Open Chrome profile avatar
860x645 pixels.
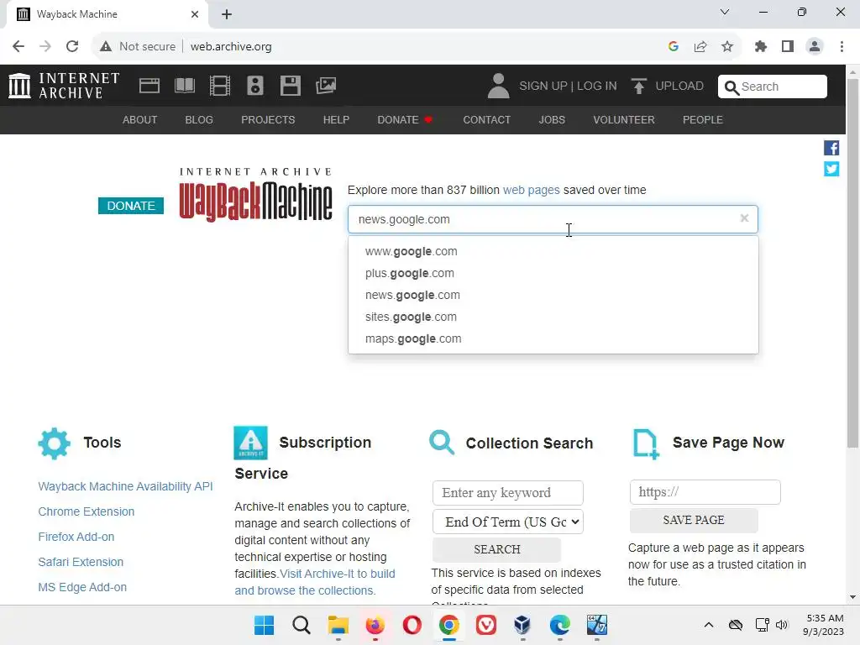click(815, 47)
